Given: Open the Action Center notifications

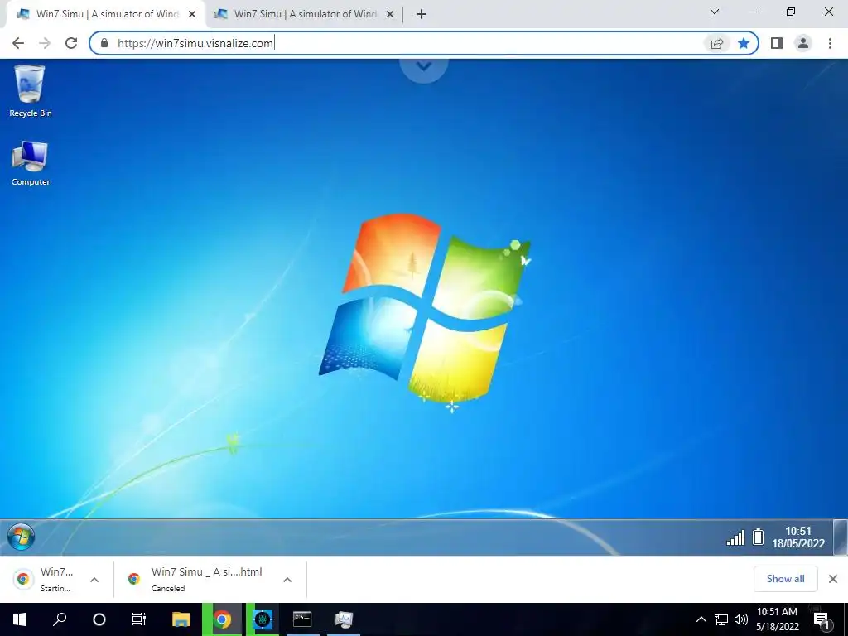Looking at the screenshot, I should pyautogui.click(x=822, y=619).
